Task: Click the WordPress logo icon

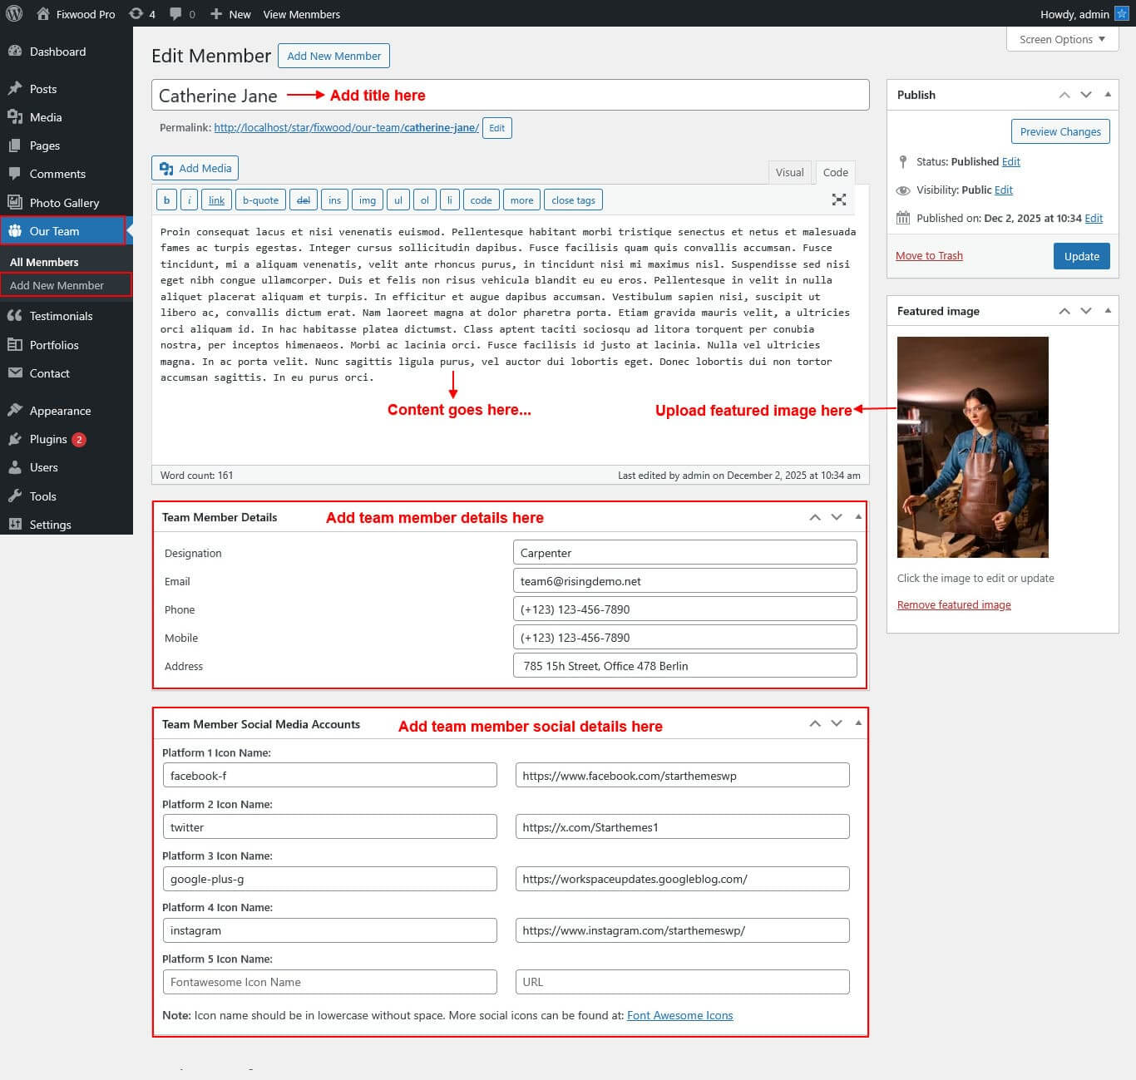Action: tap(14, 13)
